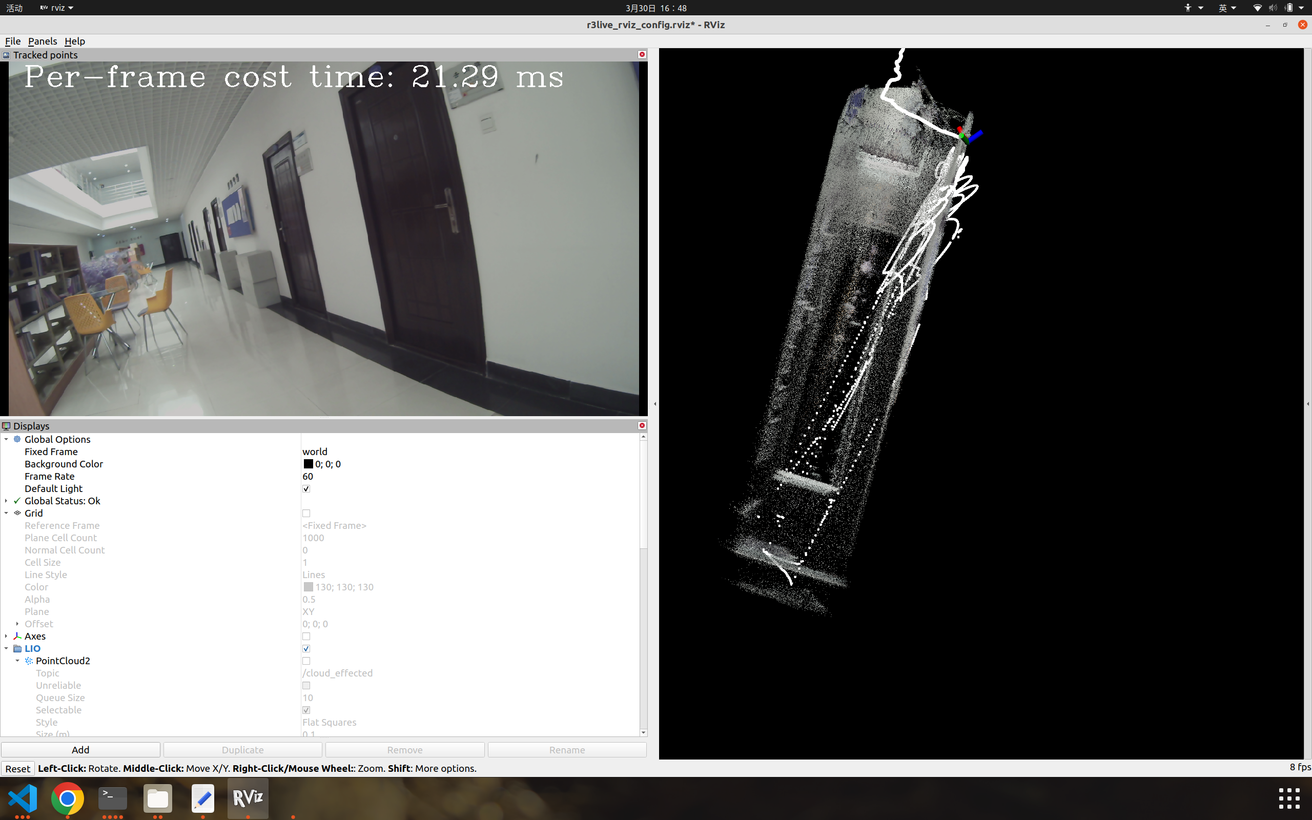Click the Reset button
1312x820 pixels.
(18, 768)
